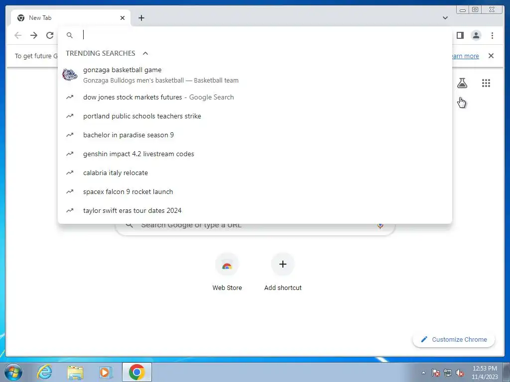
Task: Click the Add shortcut button
Action: pyautogui.click(x=283, y=272)
